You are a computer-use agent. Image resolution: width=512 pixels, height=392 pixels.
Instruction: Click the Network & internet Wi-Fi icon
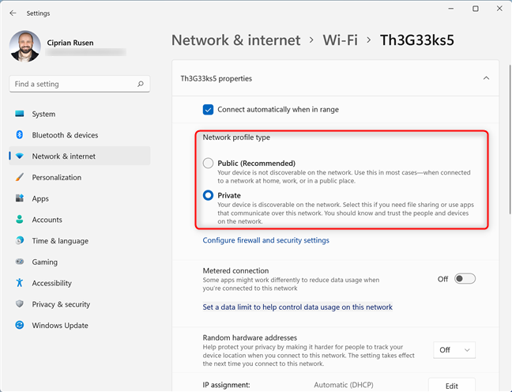[20, 156]
